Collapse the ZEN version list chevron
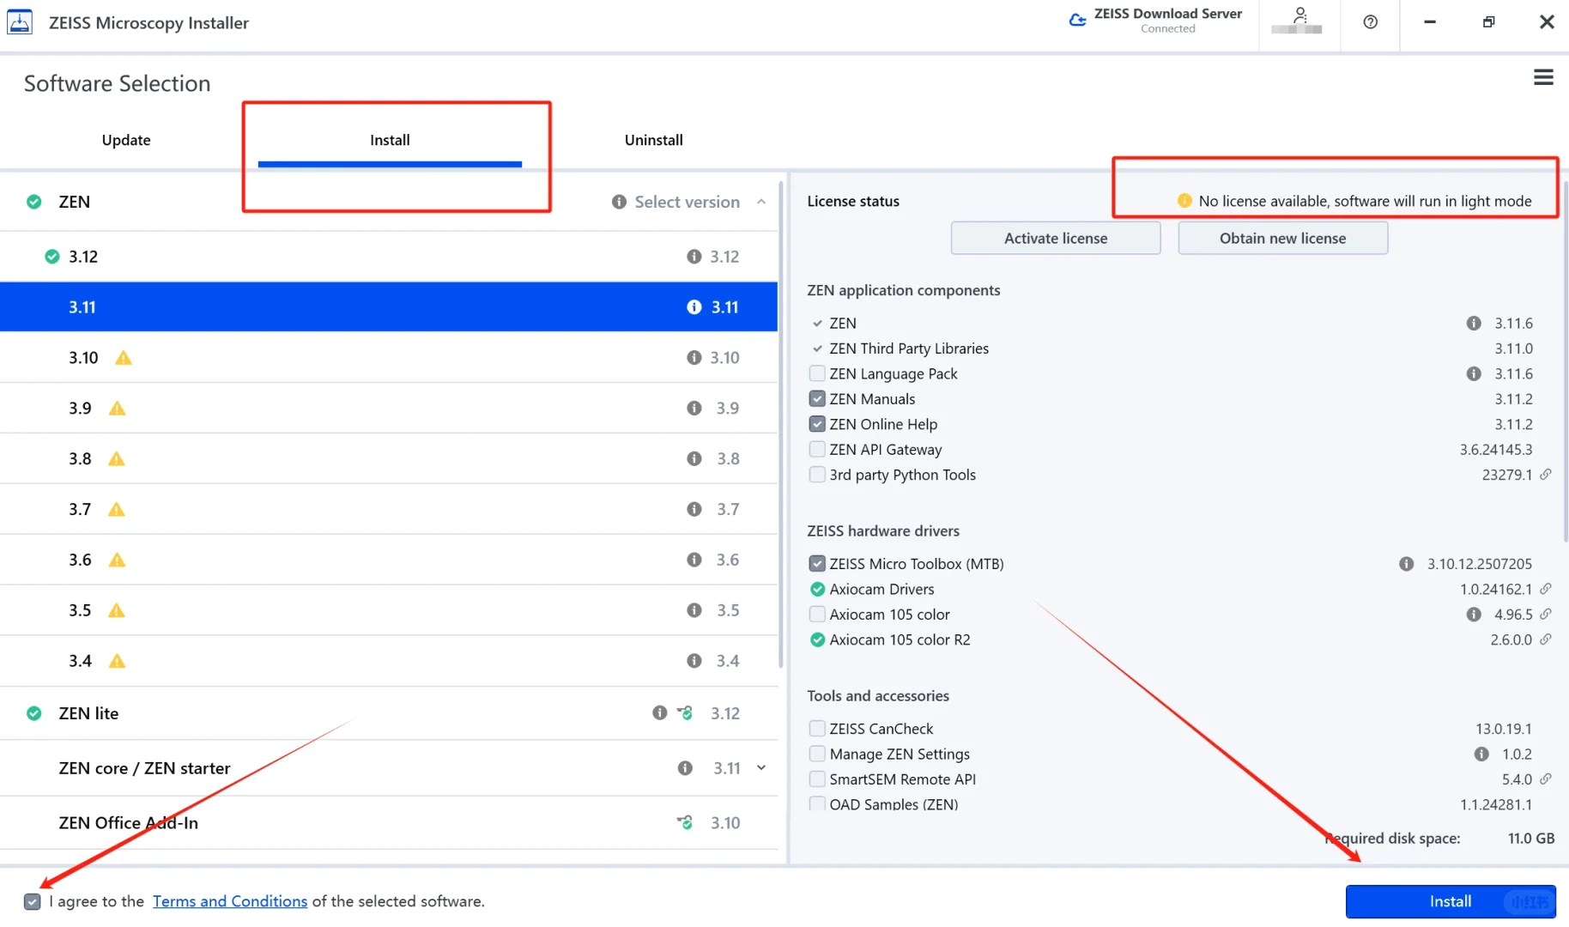The height and width of the screenshot is (927, 1569). (761, 202)
